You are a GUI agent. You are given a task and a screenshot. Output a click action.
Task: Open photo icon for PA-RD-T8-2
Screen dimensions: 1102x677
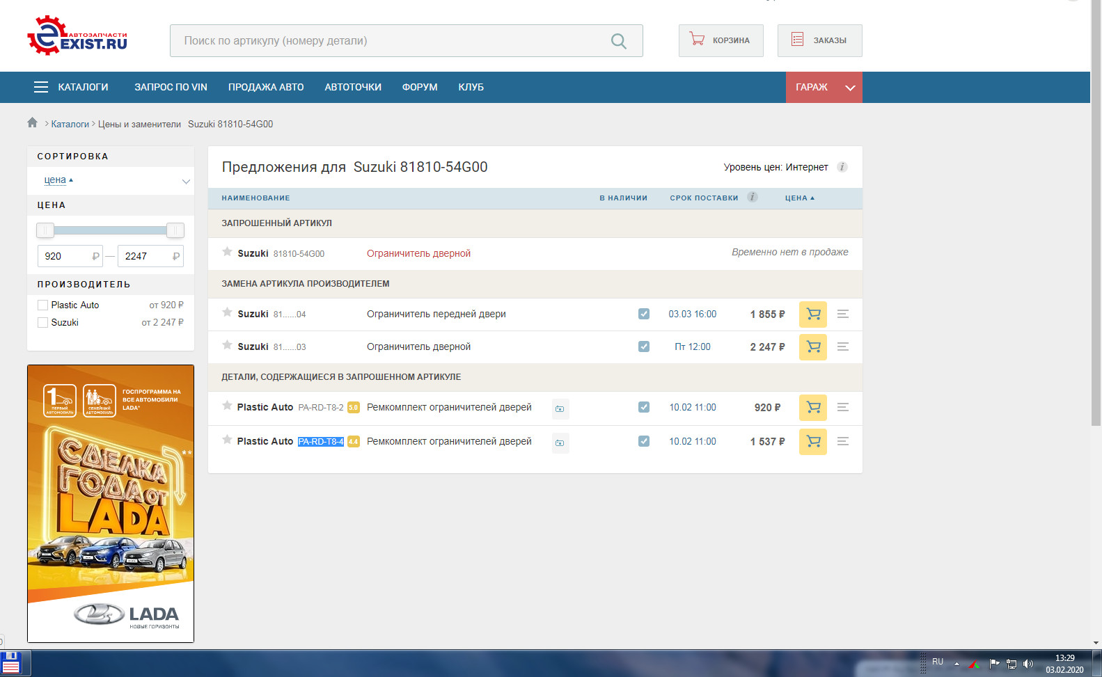(560, 408)
